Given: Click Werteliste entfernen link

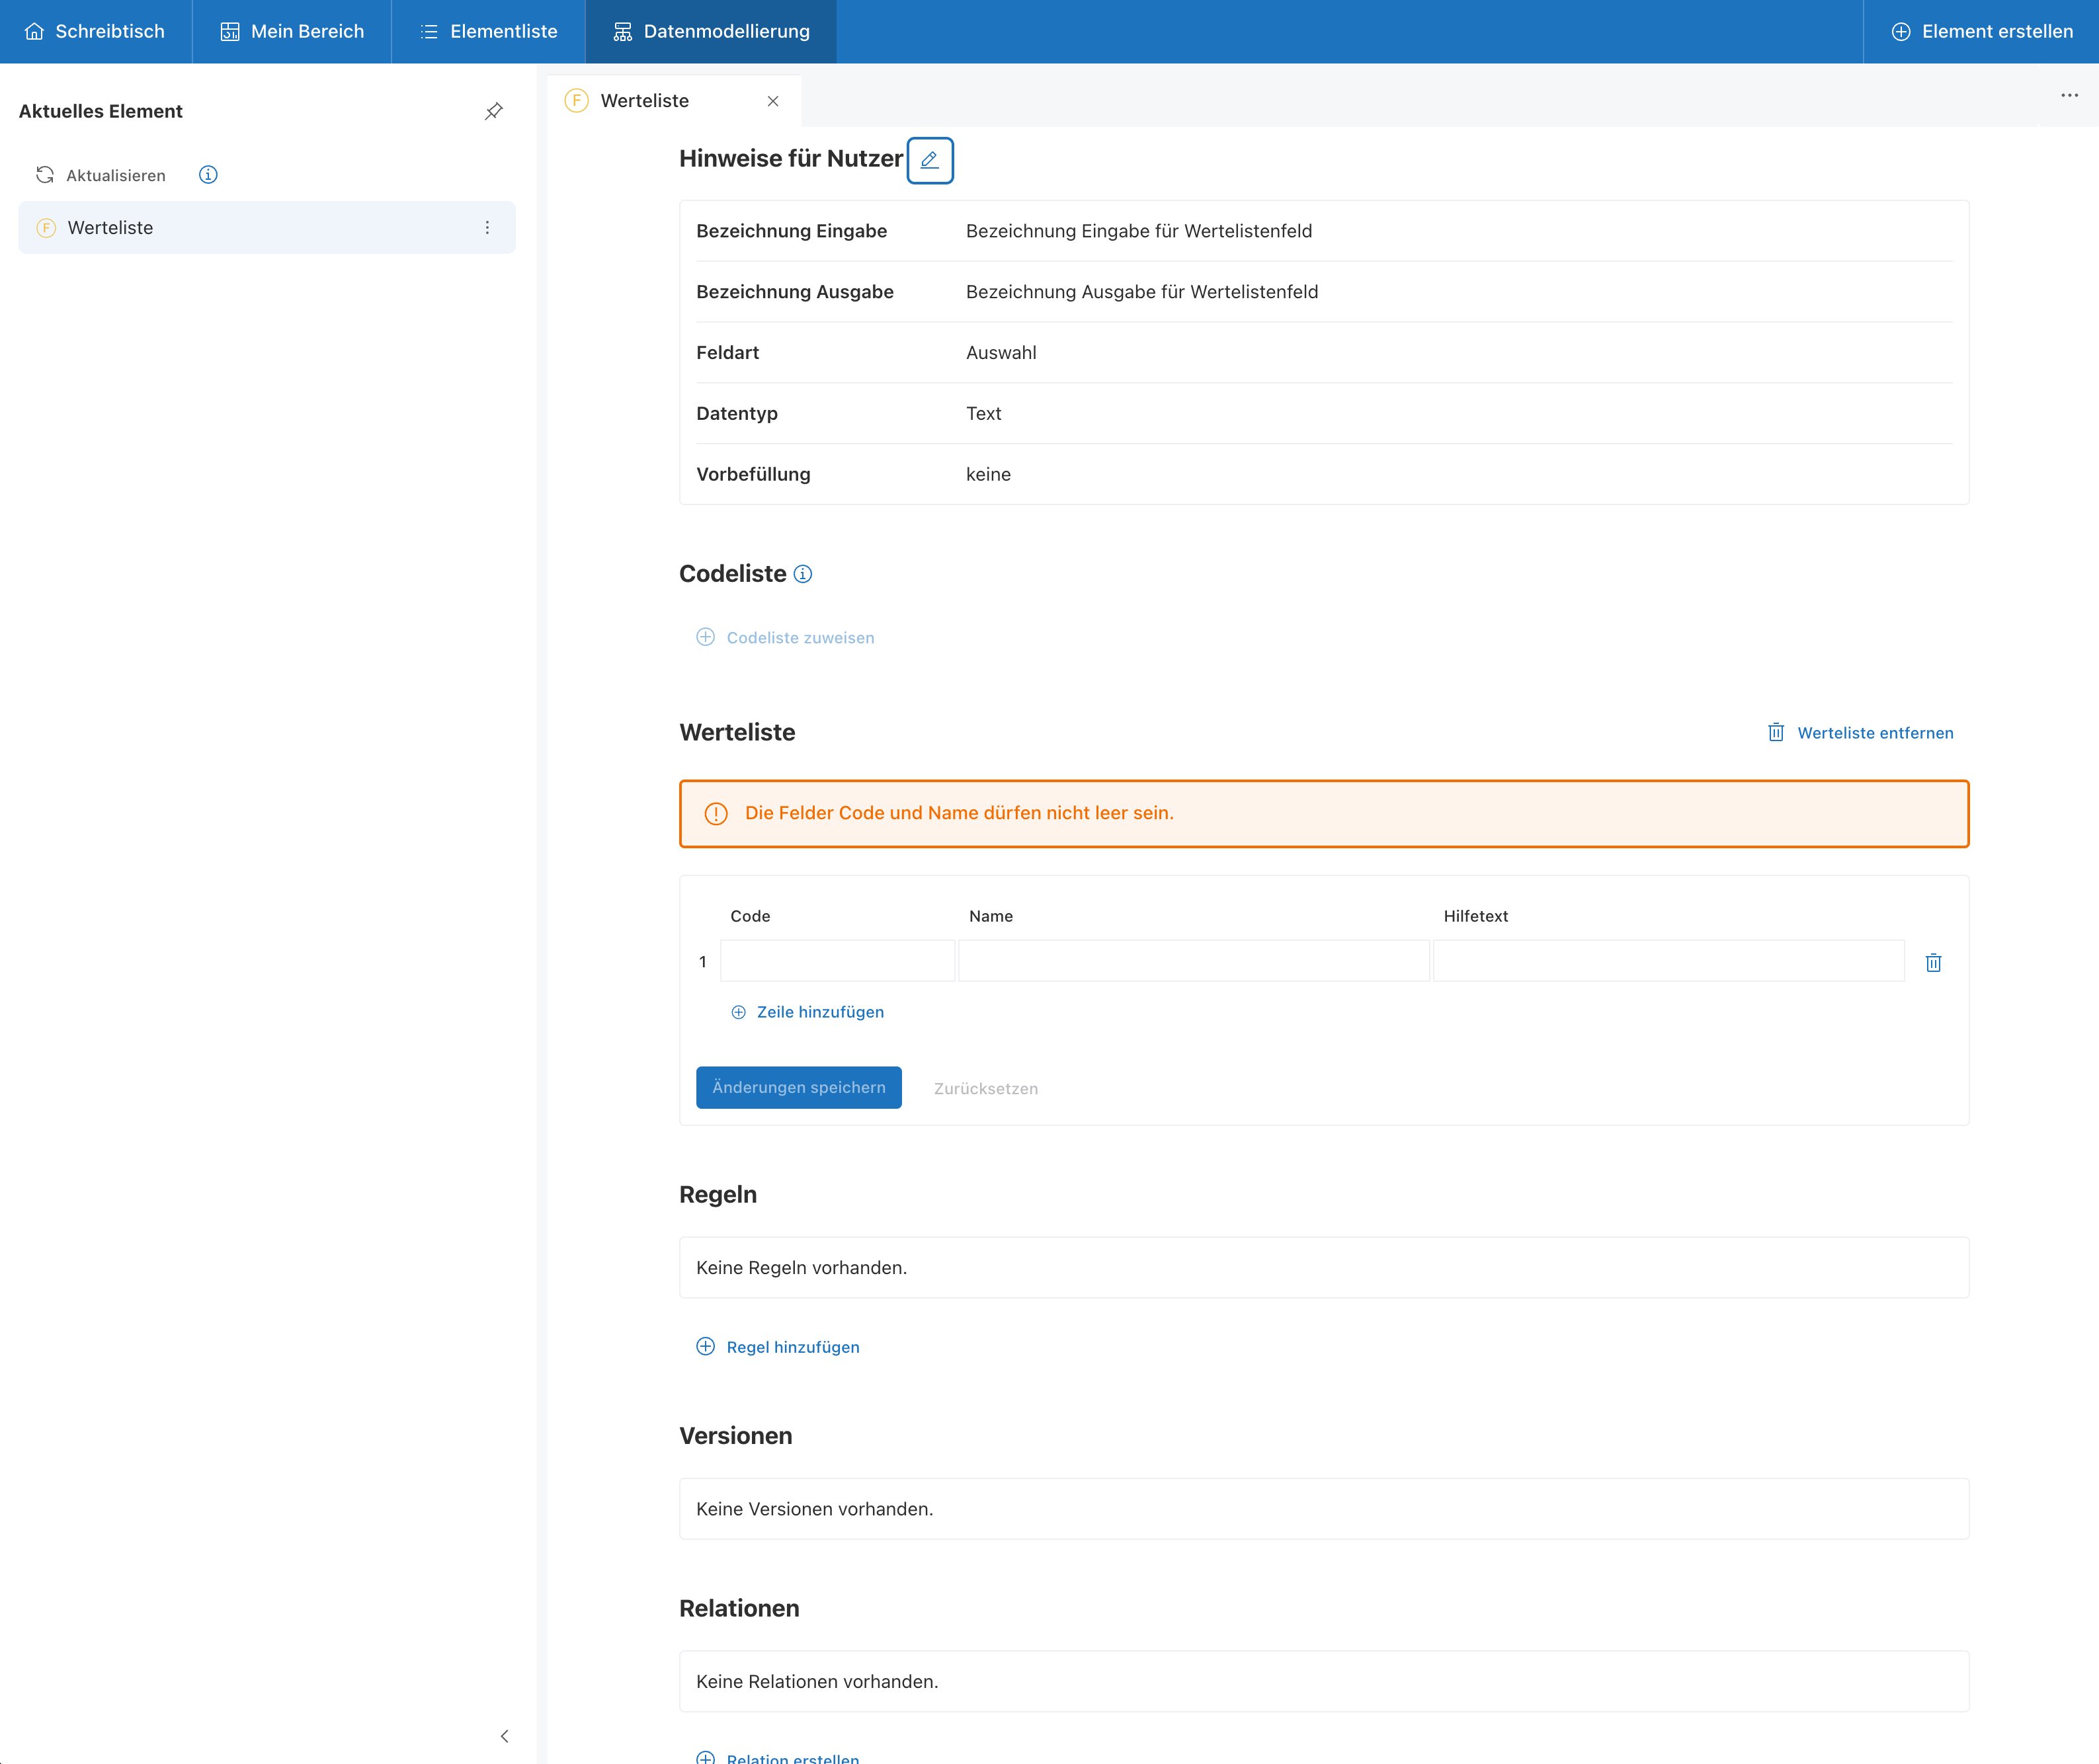Looking at the screenshot, I should tap(1860, 733).
